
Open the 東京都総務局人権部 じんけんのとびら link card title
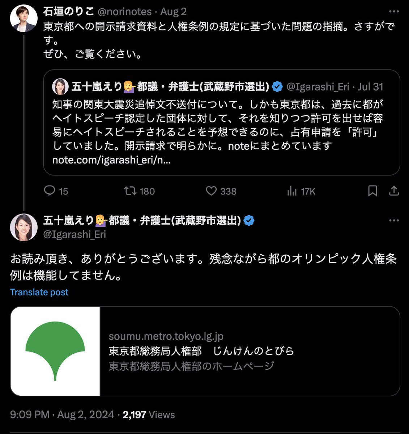point(201,351)
